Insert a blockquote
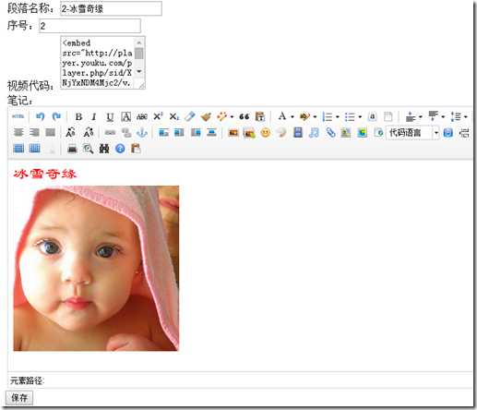The image size is (477, 410). click(x=244, y=116)
